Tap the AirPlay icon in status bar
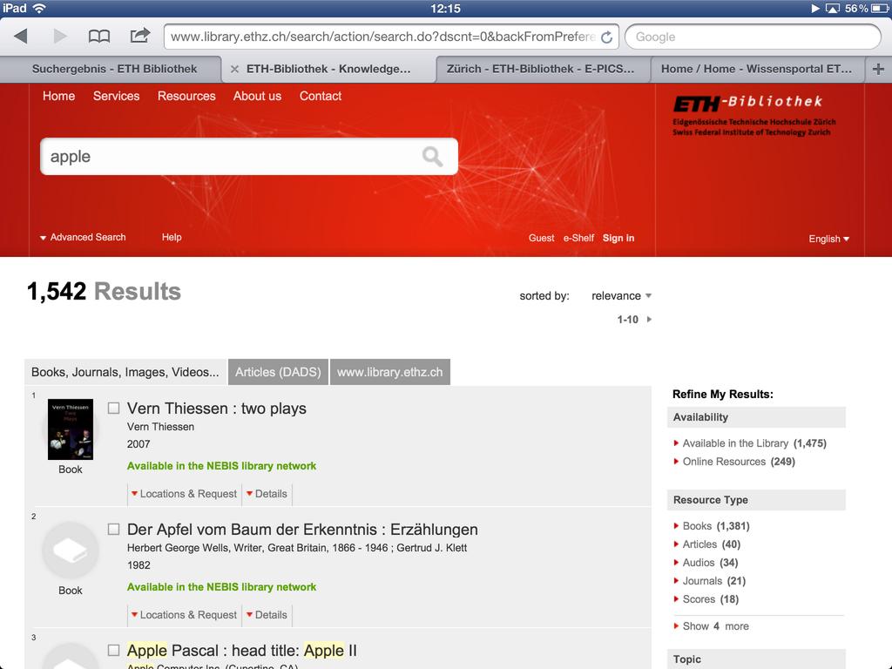The image size is (892, 669). click(x=832, y=8)
